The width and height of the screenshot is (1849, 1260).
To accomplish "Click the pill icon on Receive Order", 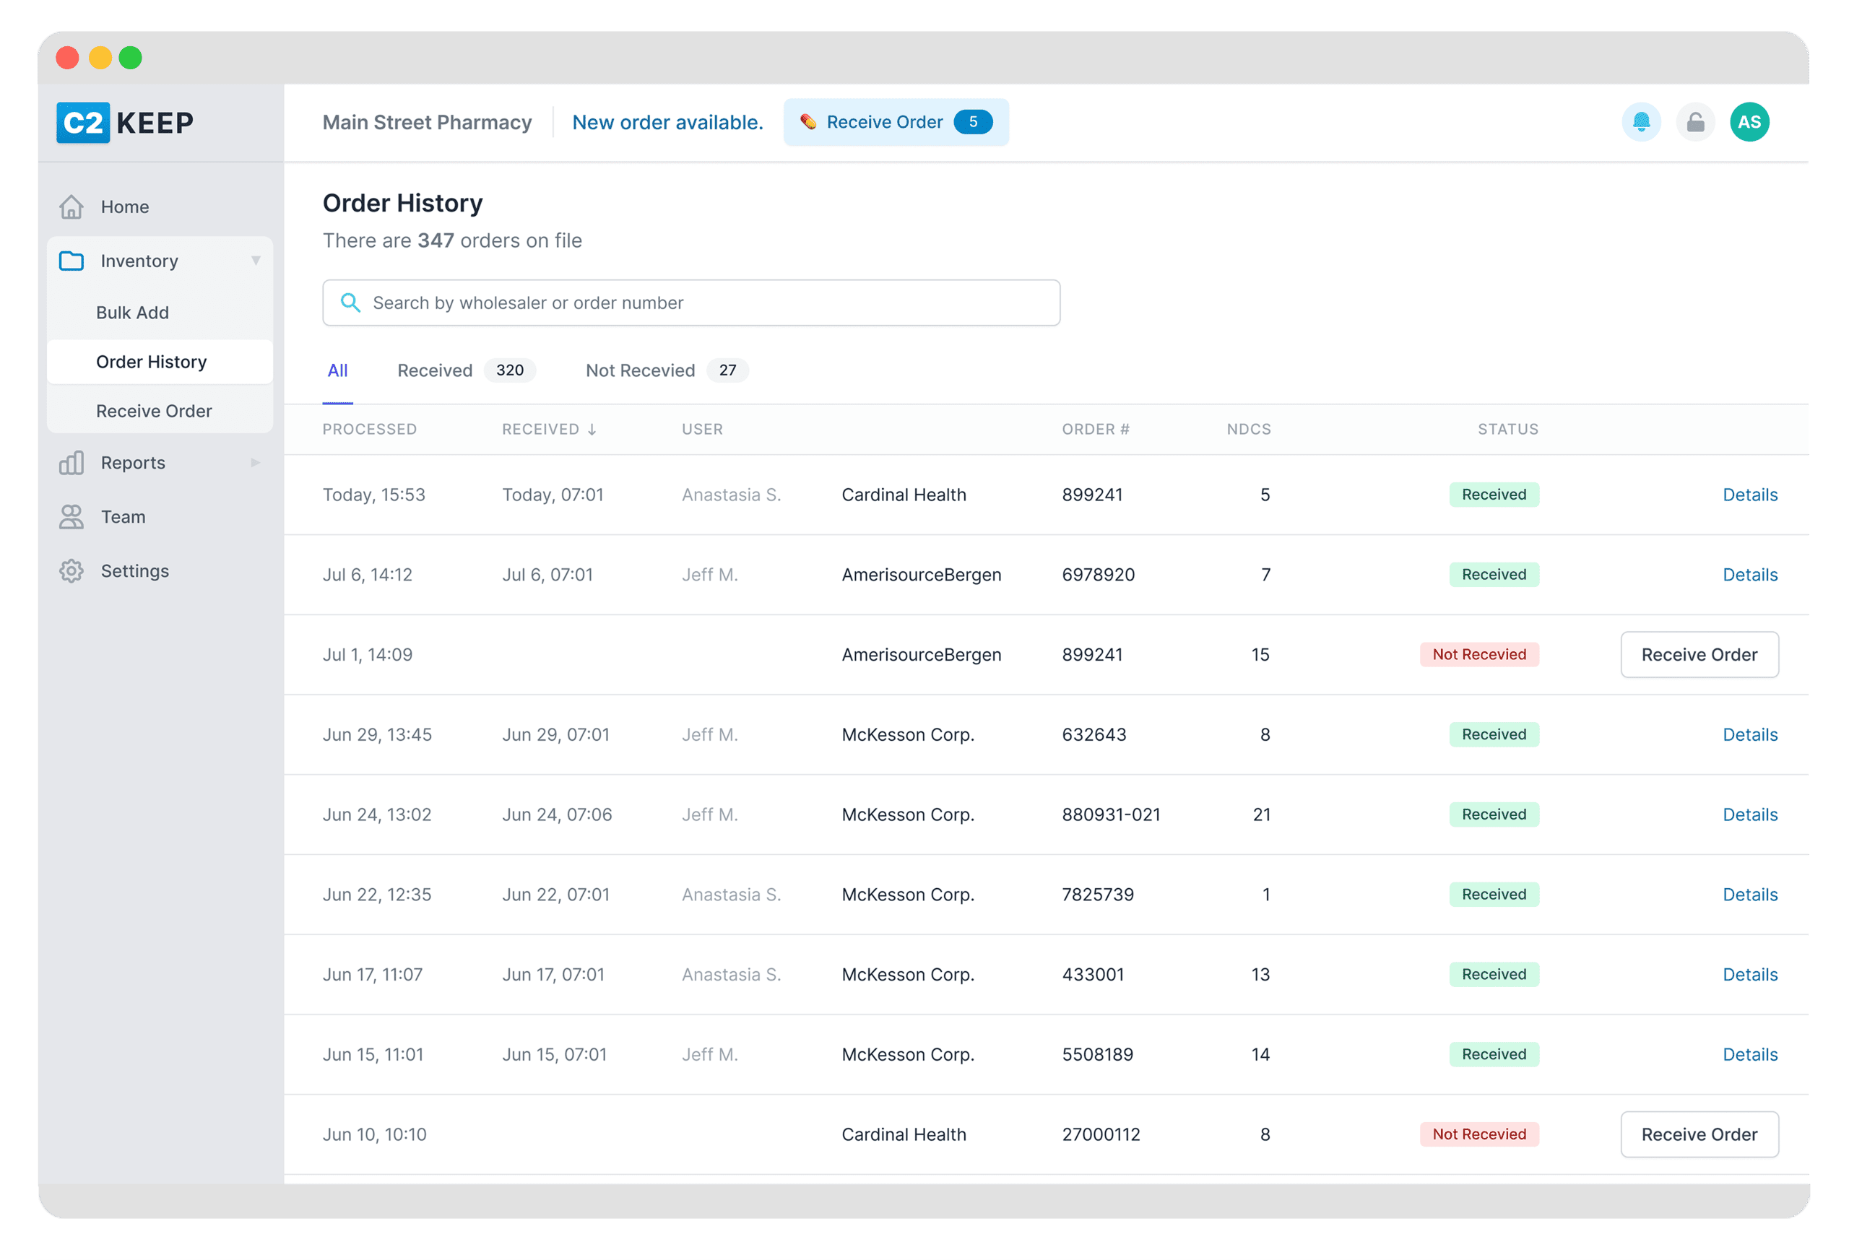I will coord(808,122).
